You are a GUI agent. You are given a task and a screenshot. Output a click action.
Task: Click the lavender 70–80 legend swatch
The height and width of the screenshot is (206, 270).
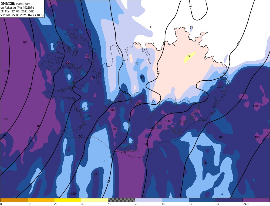click(x=148, y=200)
